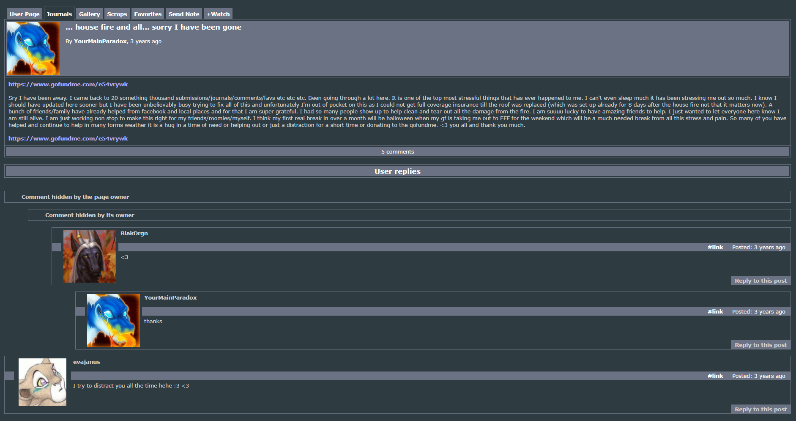
Task: Open evajanus's avatar image
Action: tap(42, 382)
